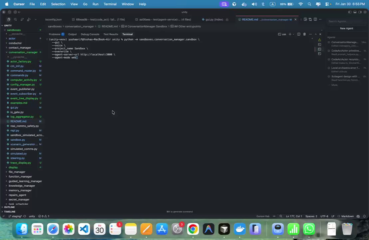This screenshot has width=369, height=240.
Task: Toggle Cursor Tab in status bar
Action: pos(263,216)
